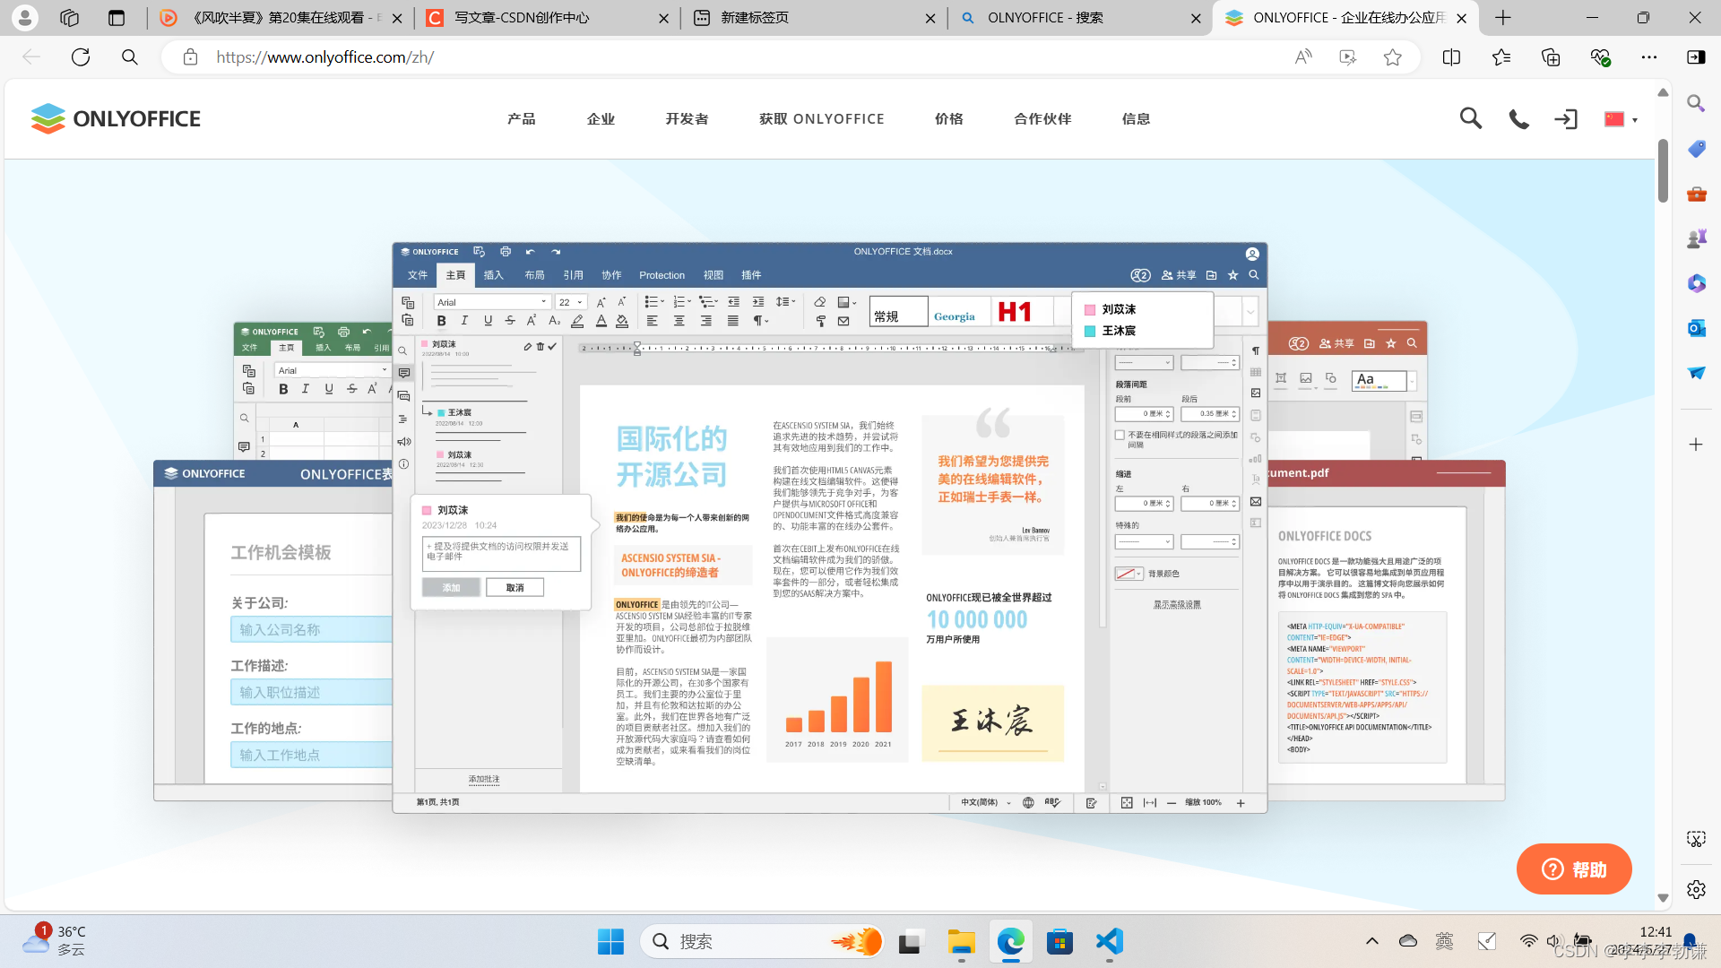The image size is (1721, 968).
Task: Click the page scrollbar thumb
Action: point(1663,170)
